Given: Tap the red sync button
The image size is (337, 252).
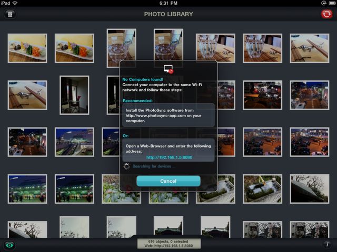Looking at the screenshot, I should [x=326, y=14].
